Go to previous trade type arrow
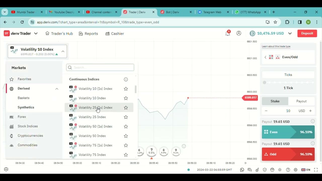This screenshot has width=322, height=181. [265, 57]
